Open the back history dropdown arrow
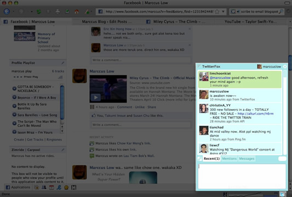This screenshot has width=292, height=197. coord(13,11)
